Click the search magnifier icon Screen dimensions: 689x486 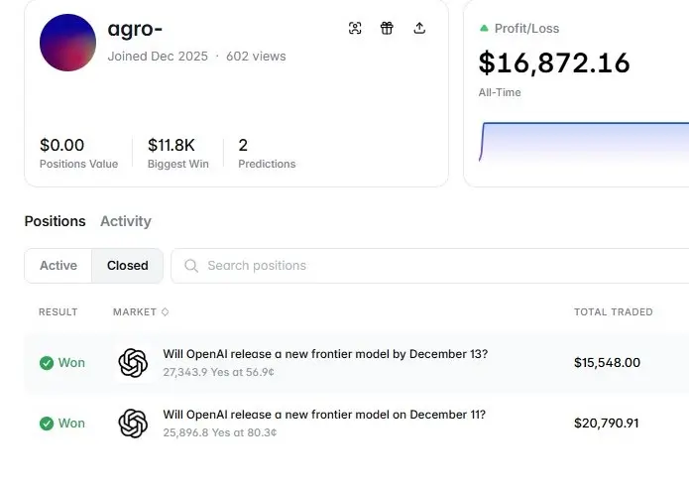click(191, 266)
